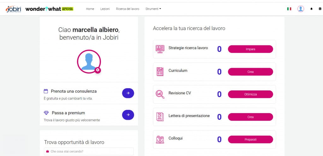The height and width of the screenshot is (156, 323).
Task: Go to the Home menu item
Action: [90, 9]
